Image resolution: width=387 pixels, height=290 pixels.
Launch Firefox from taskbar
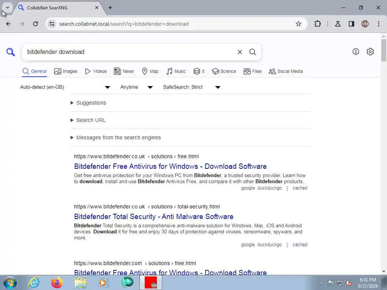coord(57,282)
